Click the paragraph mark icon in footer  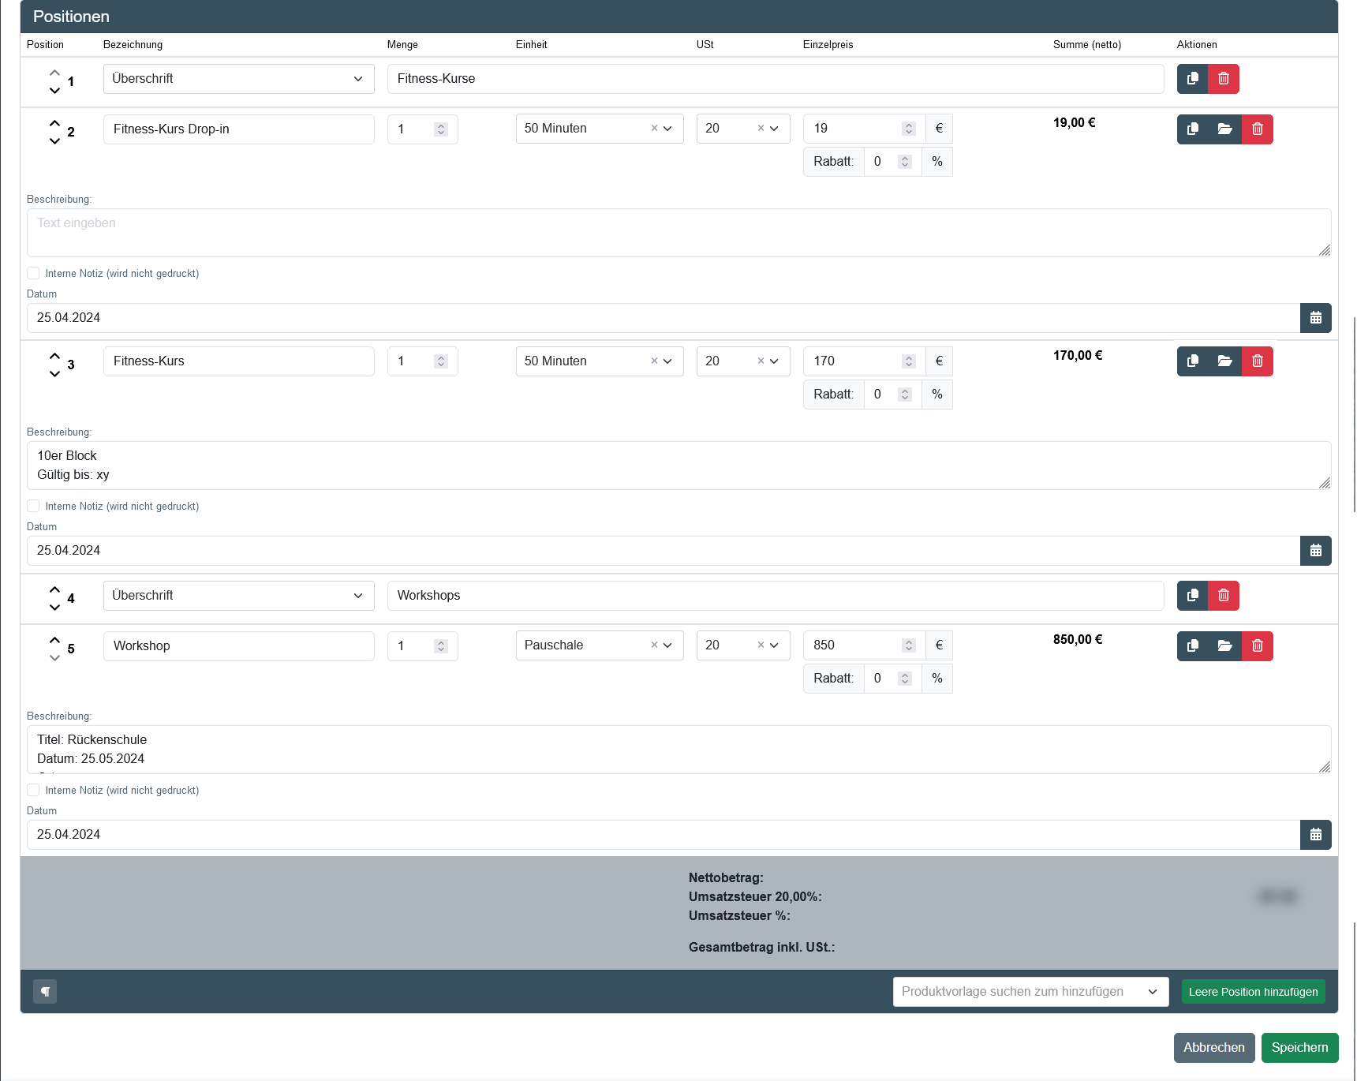click(45, 992)
